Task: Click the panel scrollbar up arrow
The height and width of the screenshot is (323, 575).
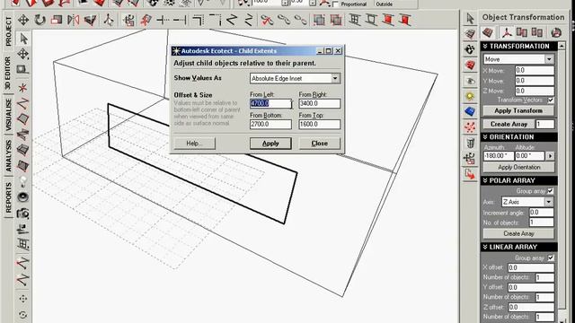Action: pos(562,46)
